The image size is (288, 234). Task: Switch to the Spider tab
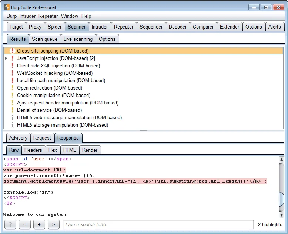pos(54,27)
